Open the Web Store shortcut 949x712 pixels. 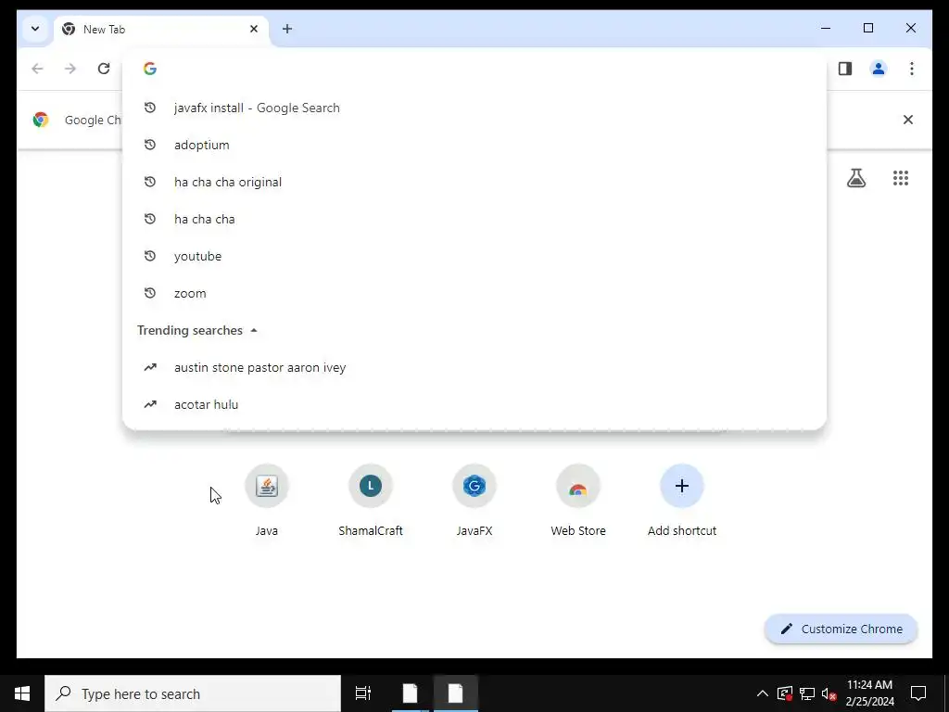point(578,501)
